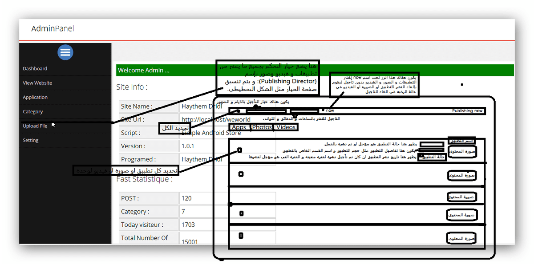
Task: Check the second content row checkbox
Action: 241,174
